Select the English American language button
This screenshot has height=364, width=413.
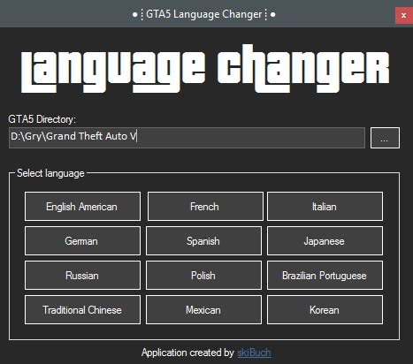[x=82, y=206]
